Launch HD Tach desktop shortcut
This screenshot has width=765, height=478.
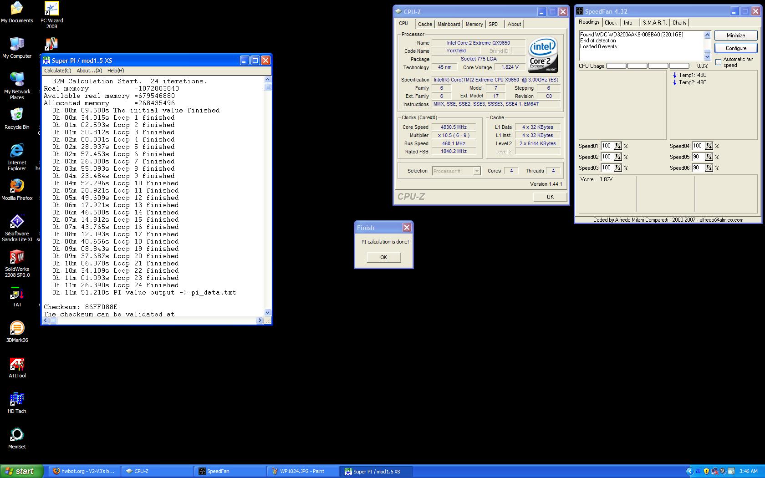pos(17,403)
